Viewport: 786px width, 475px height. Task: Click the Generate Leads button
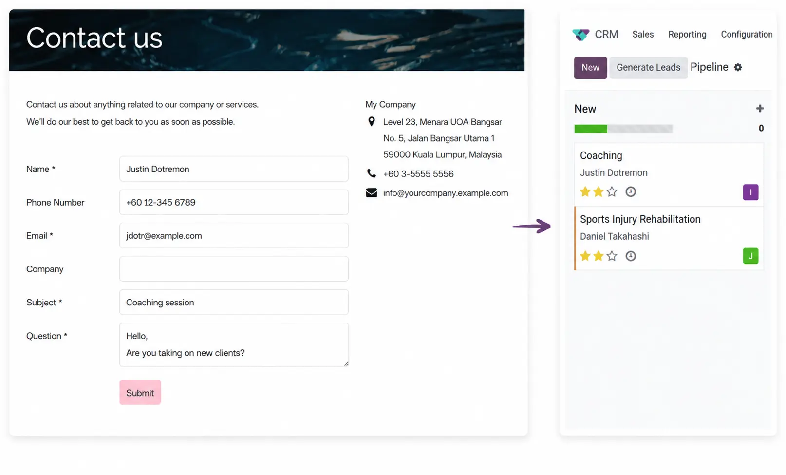(648, 68)
